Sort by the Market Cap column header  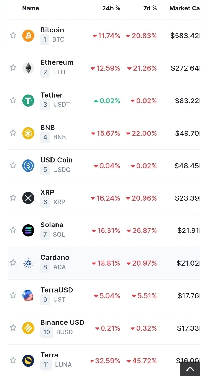click(184, 8)
